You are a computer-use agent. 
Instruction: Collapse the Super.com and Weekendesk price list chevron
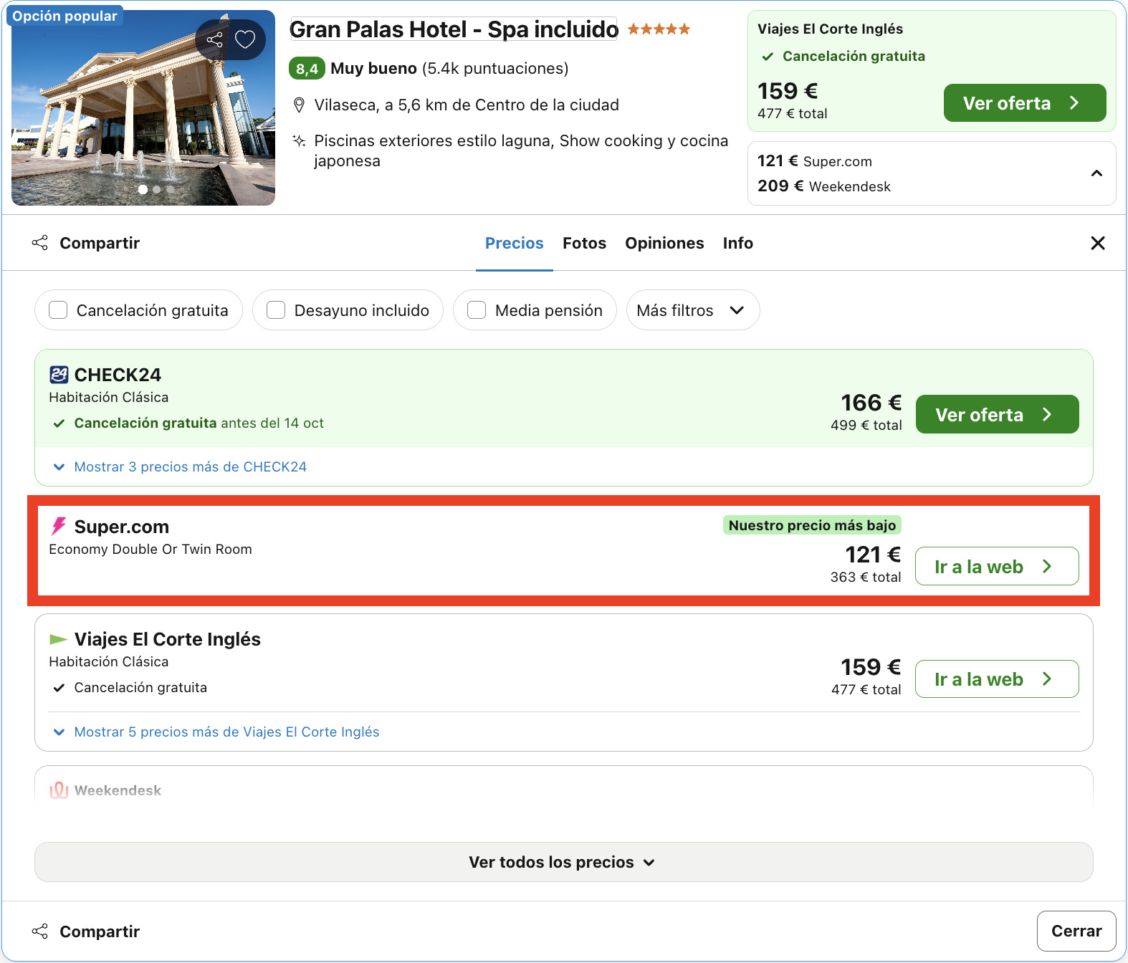(1096, 173)
